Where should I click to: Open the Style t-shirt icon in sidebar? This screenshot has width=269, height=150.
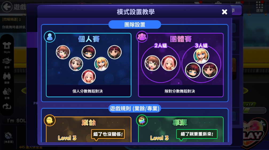click(7, 47)
